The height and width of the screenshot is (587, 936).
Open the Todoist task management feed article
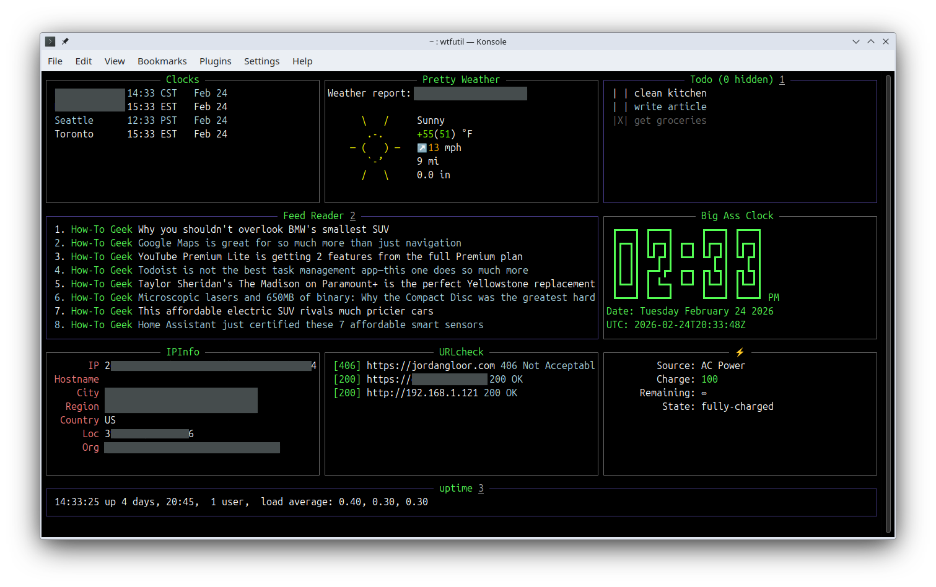(x=291, y=270)
